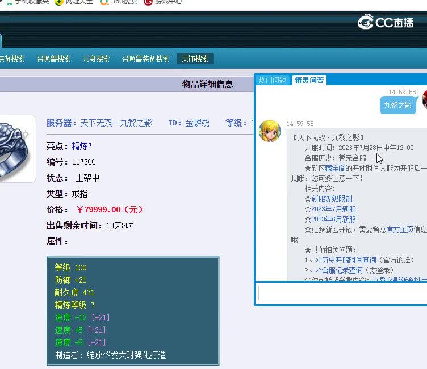Image resolution: width=427 pixels, height=369 pixels.
Task: Click the chat message input field
Action: coord(342,293)
